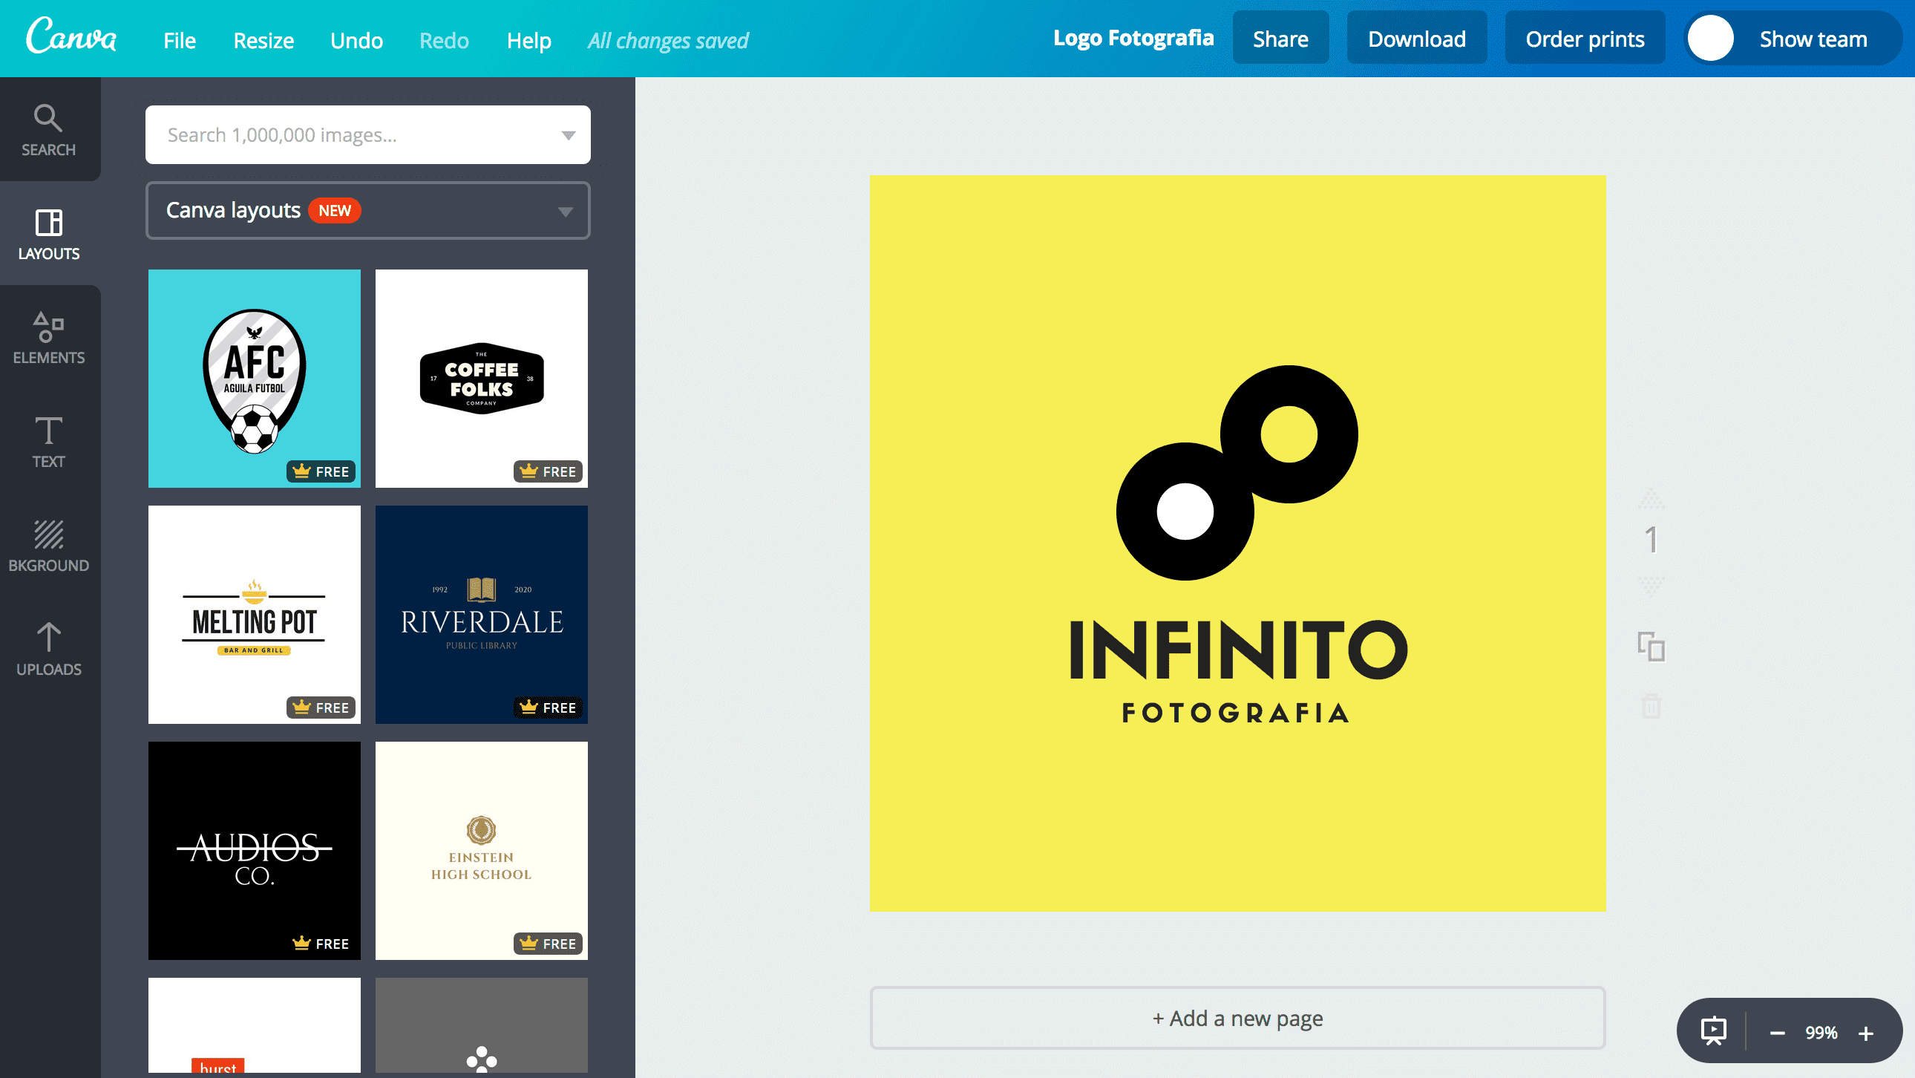Open the File menu
Screen dimensions: 1915x1078
(x=179, y=40)
